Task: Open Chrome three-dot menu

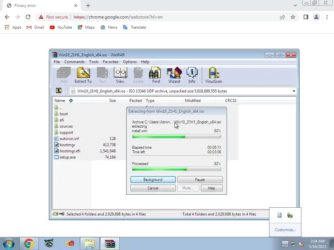Action: tap(327, 17)
